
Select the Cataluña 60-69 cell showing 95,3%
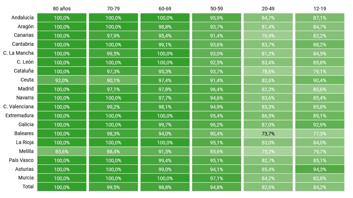pos(165,71)
